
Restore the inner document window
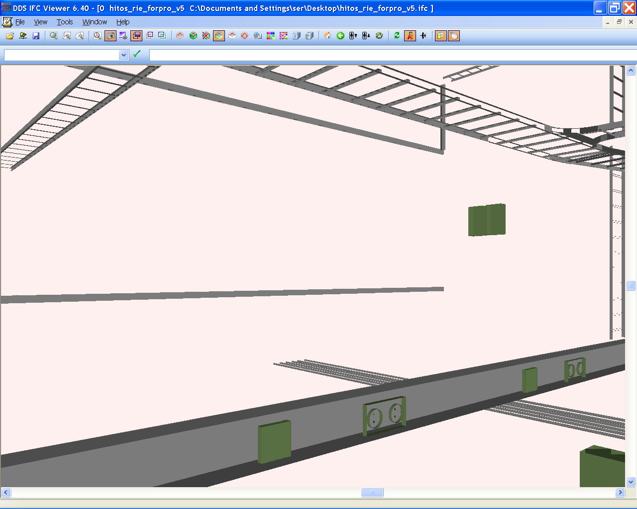[x=619, y=22]
